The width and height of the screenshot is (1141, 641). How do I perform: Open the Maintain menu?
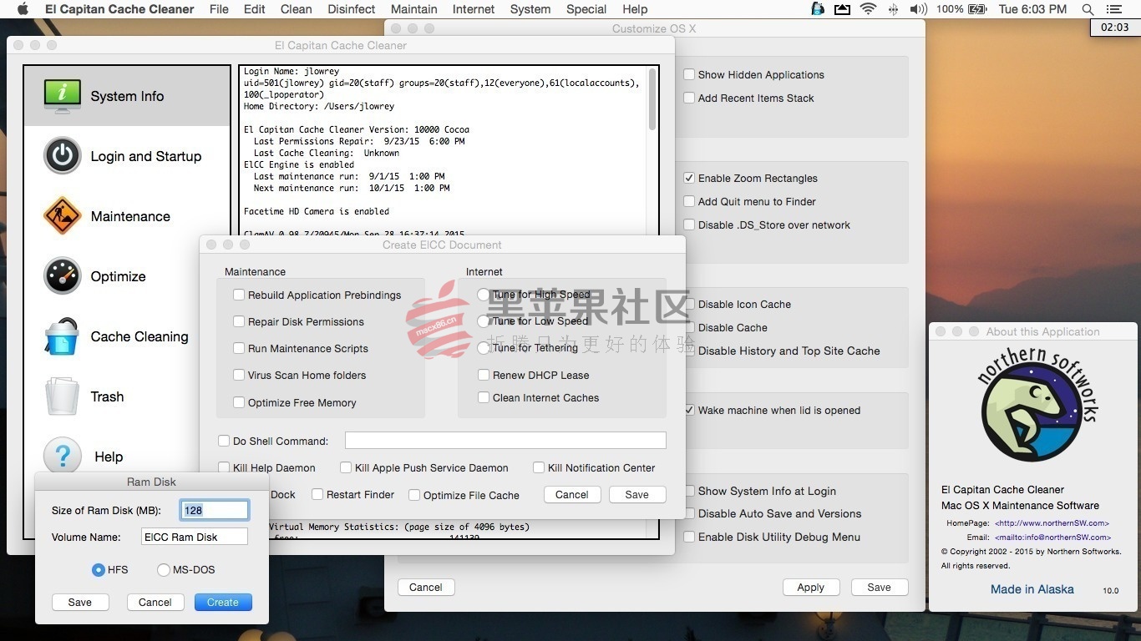pyautogui.click(x=413, y=9)
